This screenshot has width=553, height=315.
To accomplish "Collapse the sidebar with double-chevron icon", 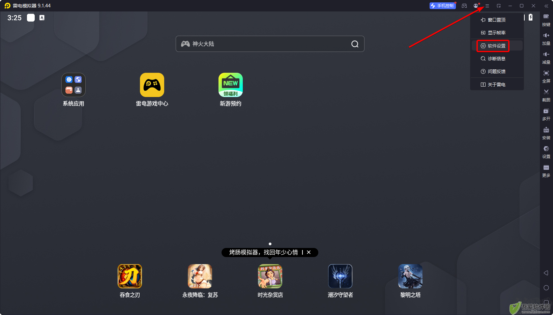I will pyautogui.click(x=546, y=6).
